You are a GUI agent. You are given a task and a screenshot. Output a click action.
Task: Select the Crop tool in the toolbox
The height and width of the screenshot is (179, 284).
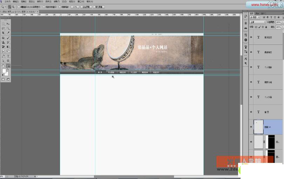4,33
